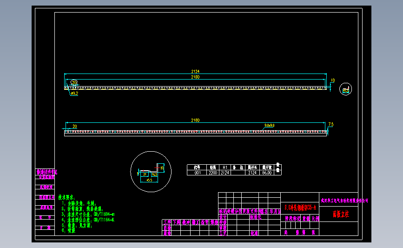Select the 比例 title block label

[315, 219]
